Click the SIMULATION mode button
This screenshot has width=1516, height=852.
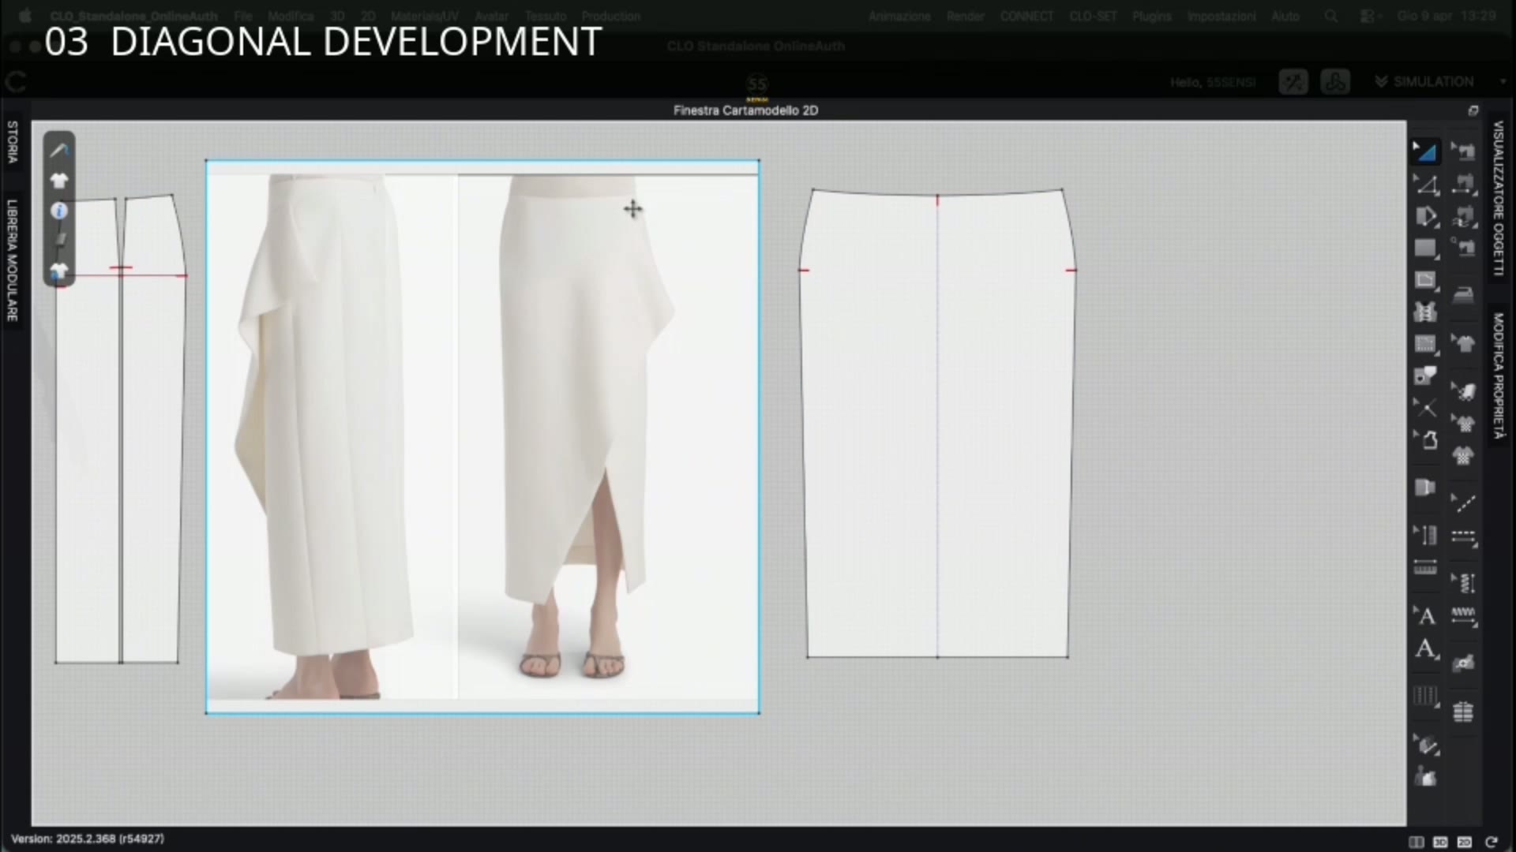[1424, 82]
